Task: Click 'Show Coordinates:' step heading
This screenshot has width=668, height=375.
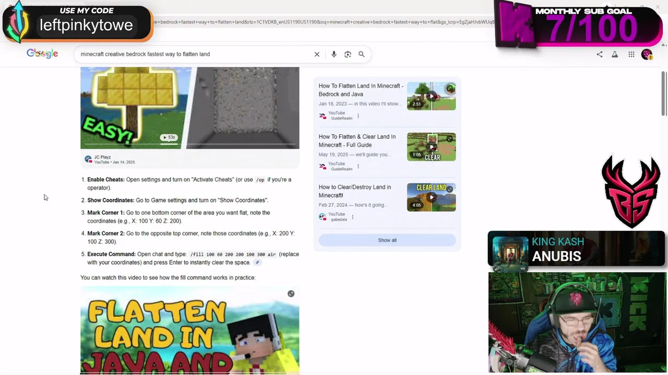Action: 111,201
